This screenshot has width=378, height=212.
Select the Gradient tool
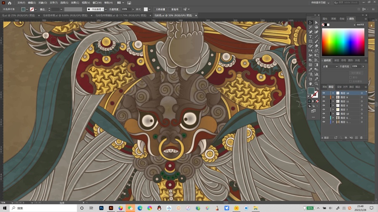(316, 65)
